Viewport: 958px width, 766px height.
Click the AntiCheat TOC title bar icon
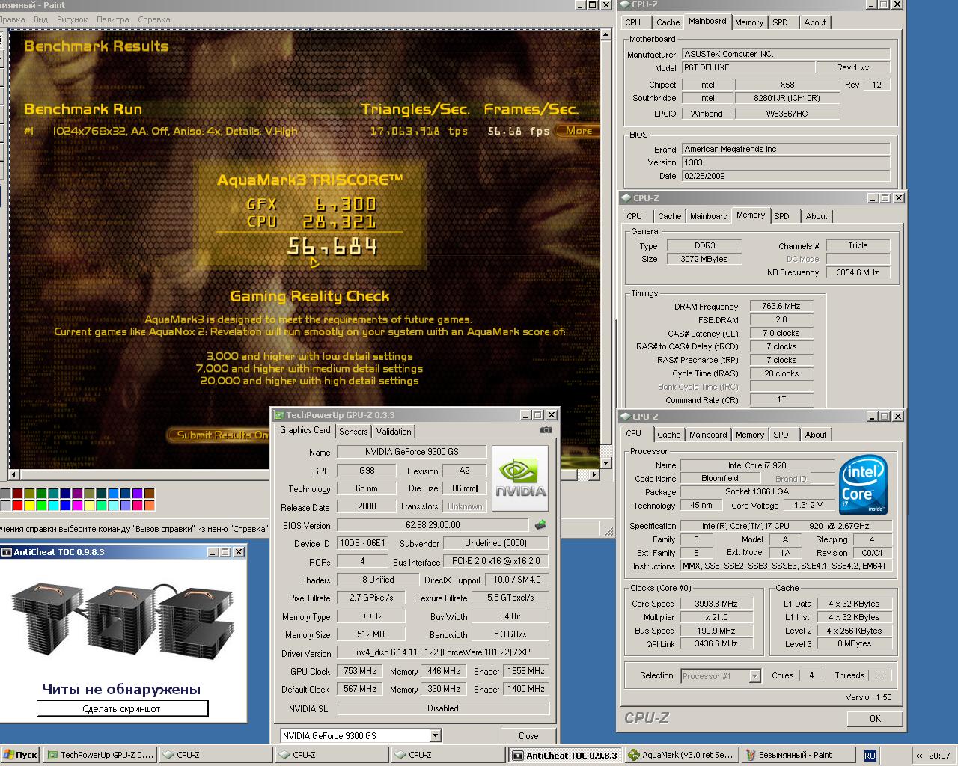(7, 552)
